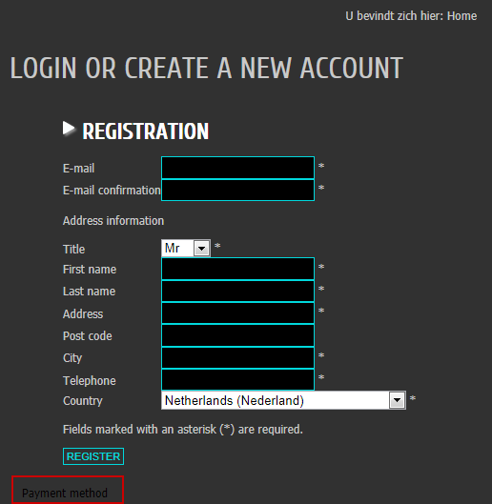Image resolution: width=492 pixels, height=504 pixels.
Task: Click the Registration triangle arrow icon
Action: click(x=69, y=129)
